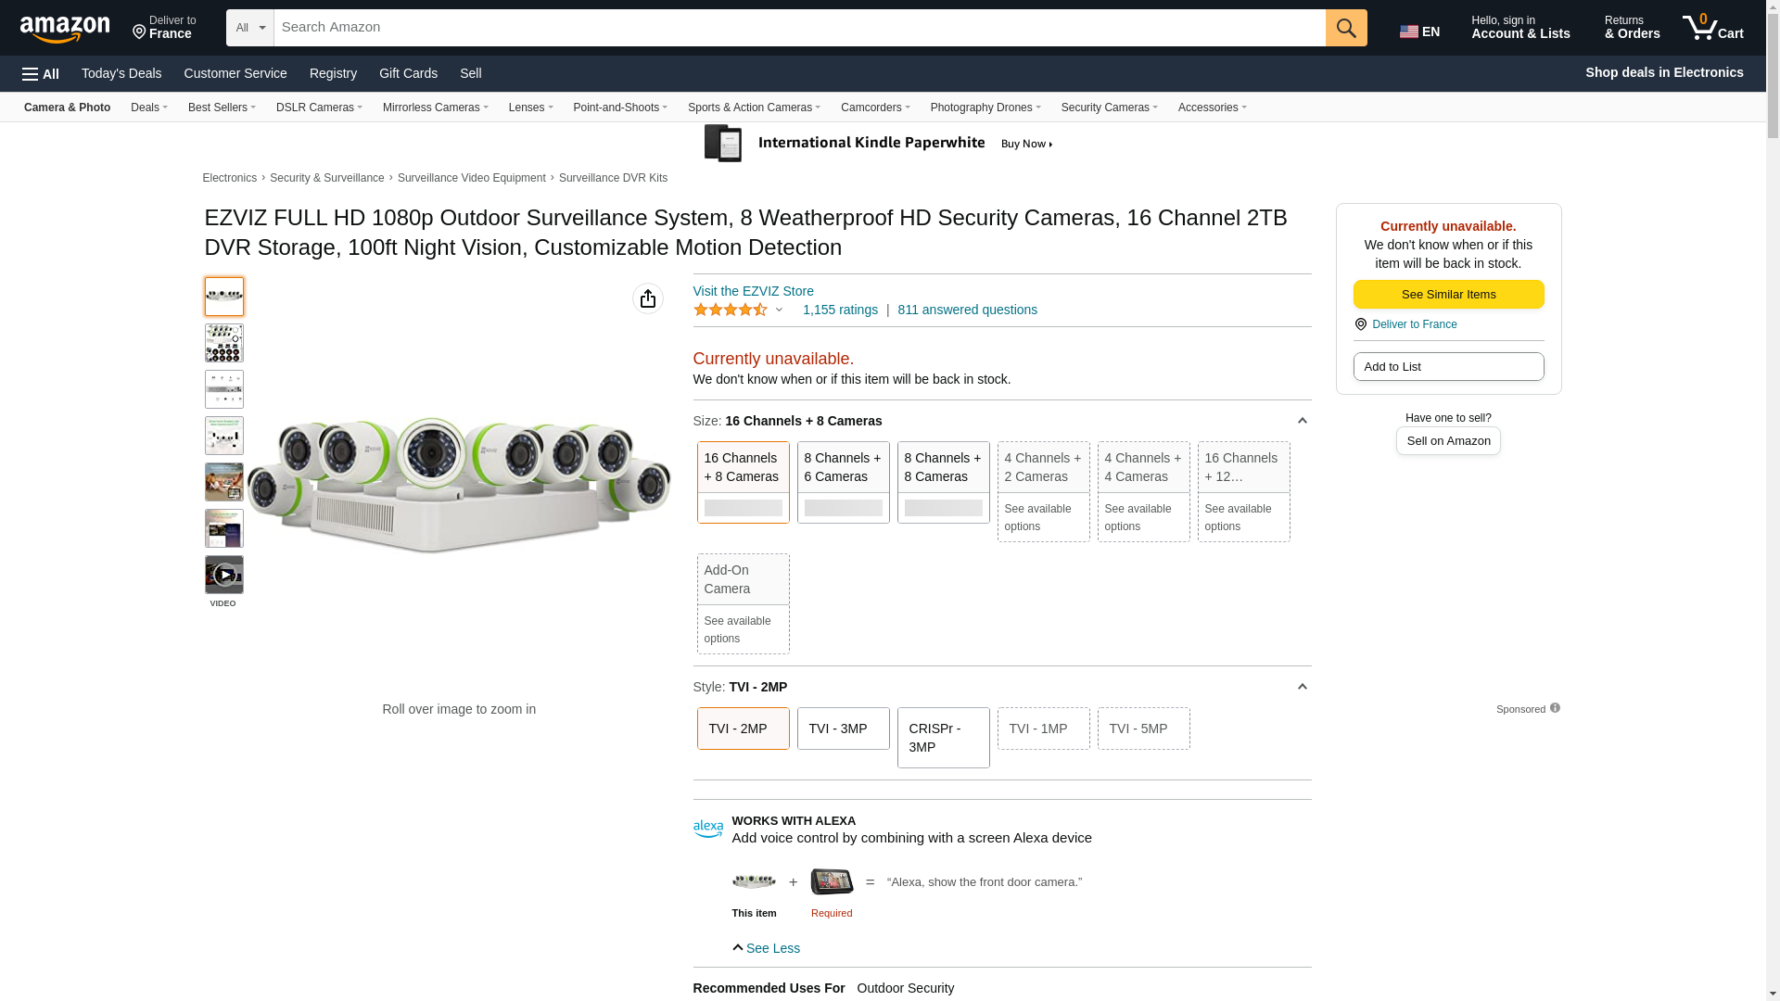Image resolution: width=1780 pixels, height=1001 pixels.
Task: Open the Today's Deals tab
Action: click(x=121, y=73)
